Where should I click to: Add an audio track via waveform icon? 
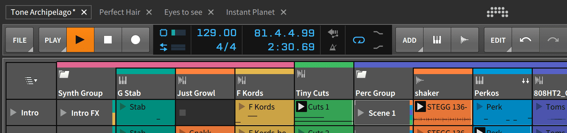click(x=465, y=40)
